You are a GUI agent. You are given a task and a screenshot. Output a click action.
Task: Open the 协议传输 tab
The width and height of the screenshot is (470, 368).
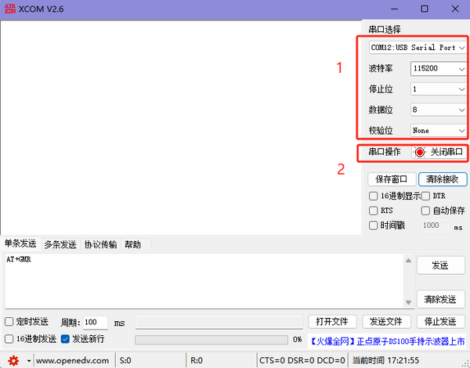(101, 244)
